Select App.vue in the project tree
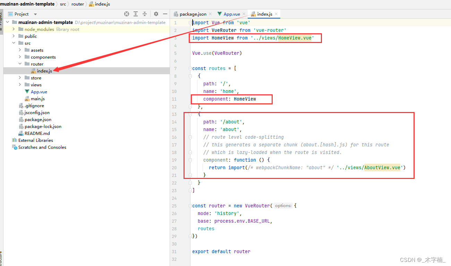Screen dimensions: 451x266 tap(39, 92)
